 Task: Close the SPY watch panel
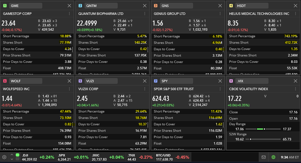point(220,81)
